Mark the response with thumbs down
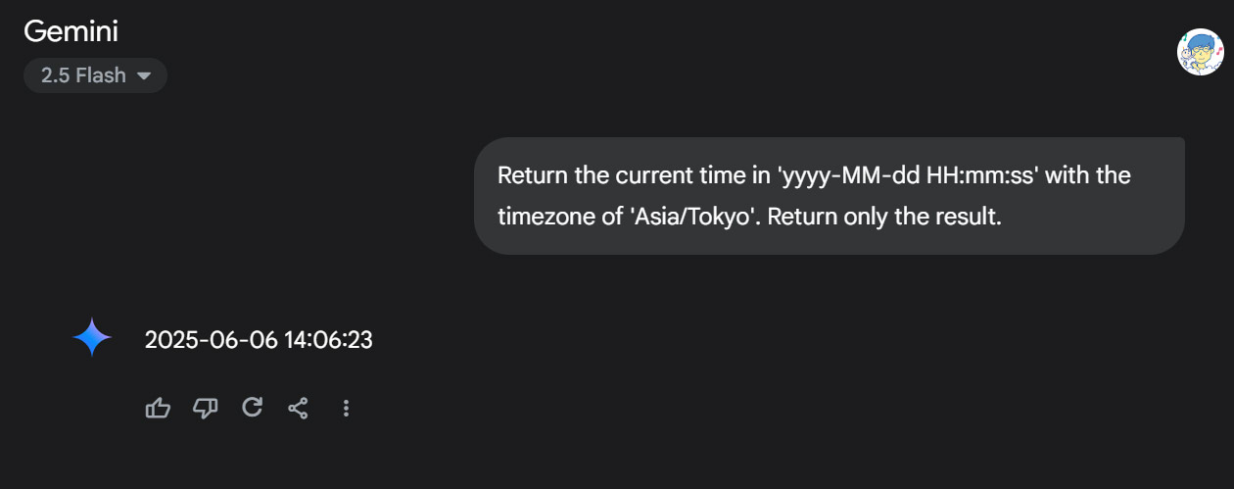The width and height of the screenshot is (1234, 489). pyautogui.click(x=205, y=408)
